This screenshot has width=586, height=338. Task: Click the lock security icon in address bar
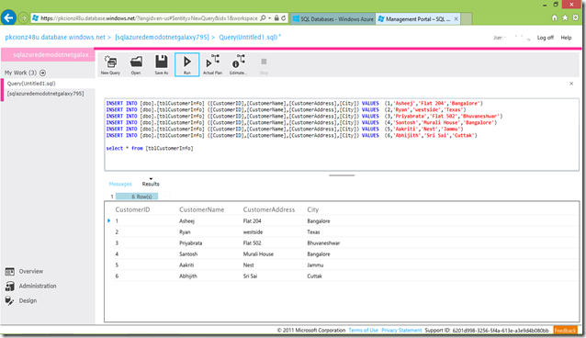pos(276,18)
